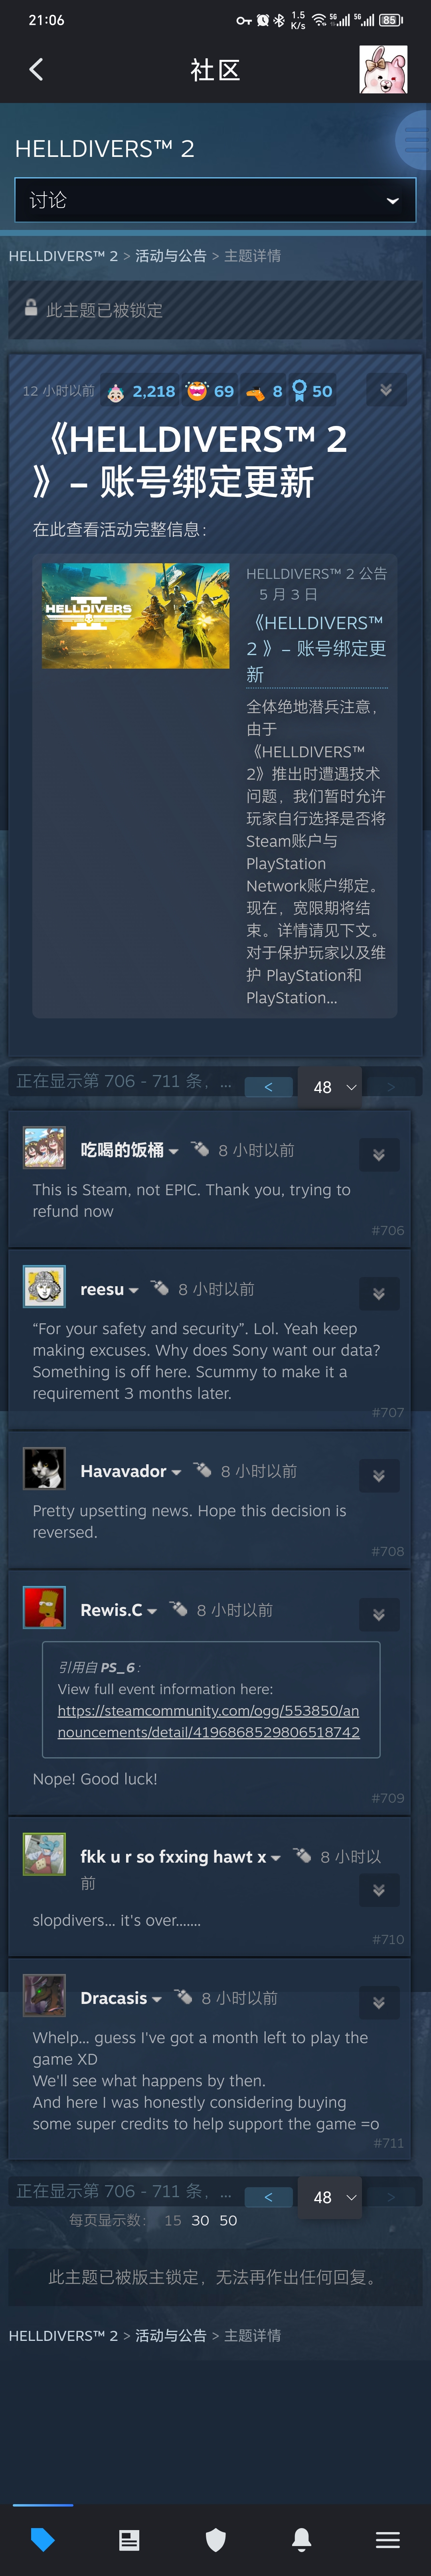
Task: Open the user profile avatar
Action: tap(383, 69)
